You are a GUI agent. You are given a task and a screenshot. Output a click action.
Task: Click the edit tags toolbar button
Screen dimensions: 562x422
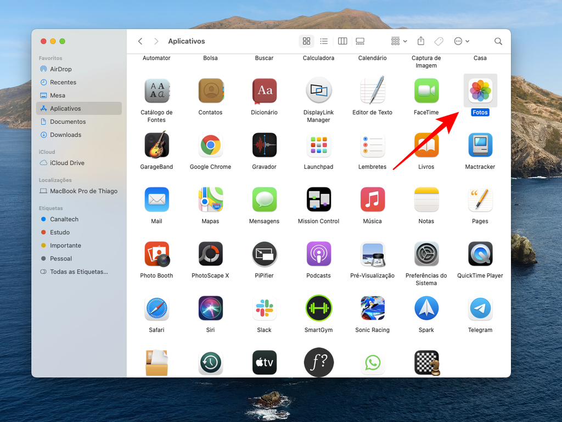[x=439, y=41]
